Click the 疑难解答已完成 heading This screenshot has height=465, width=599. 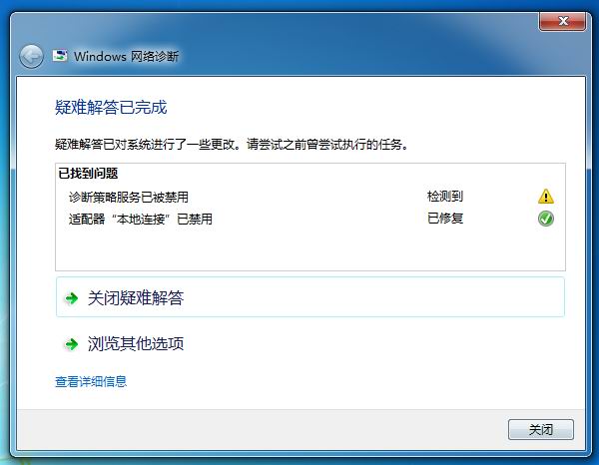coord(111,108)
